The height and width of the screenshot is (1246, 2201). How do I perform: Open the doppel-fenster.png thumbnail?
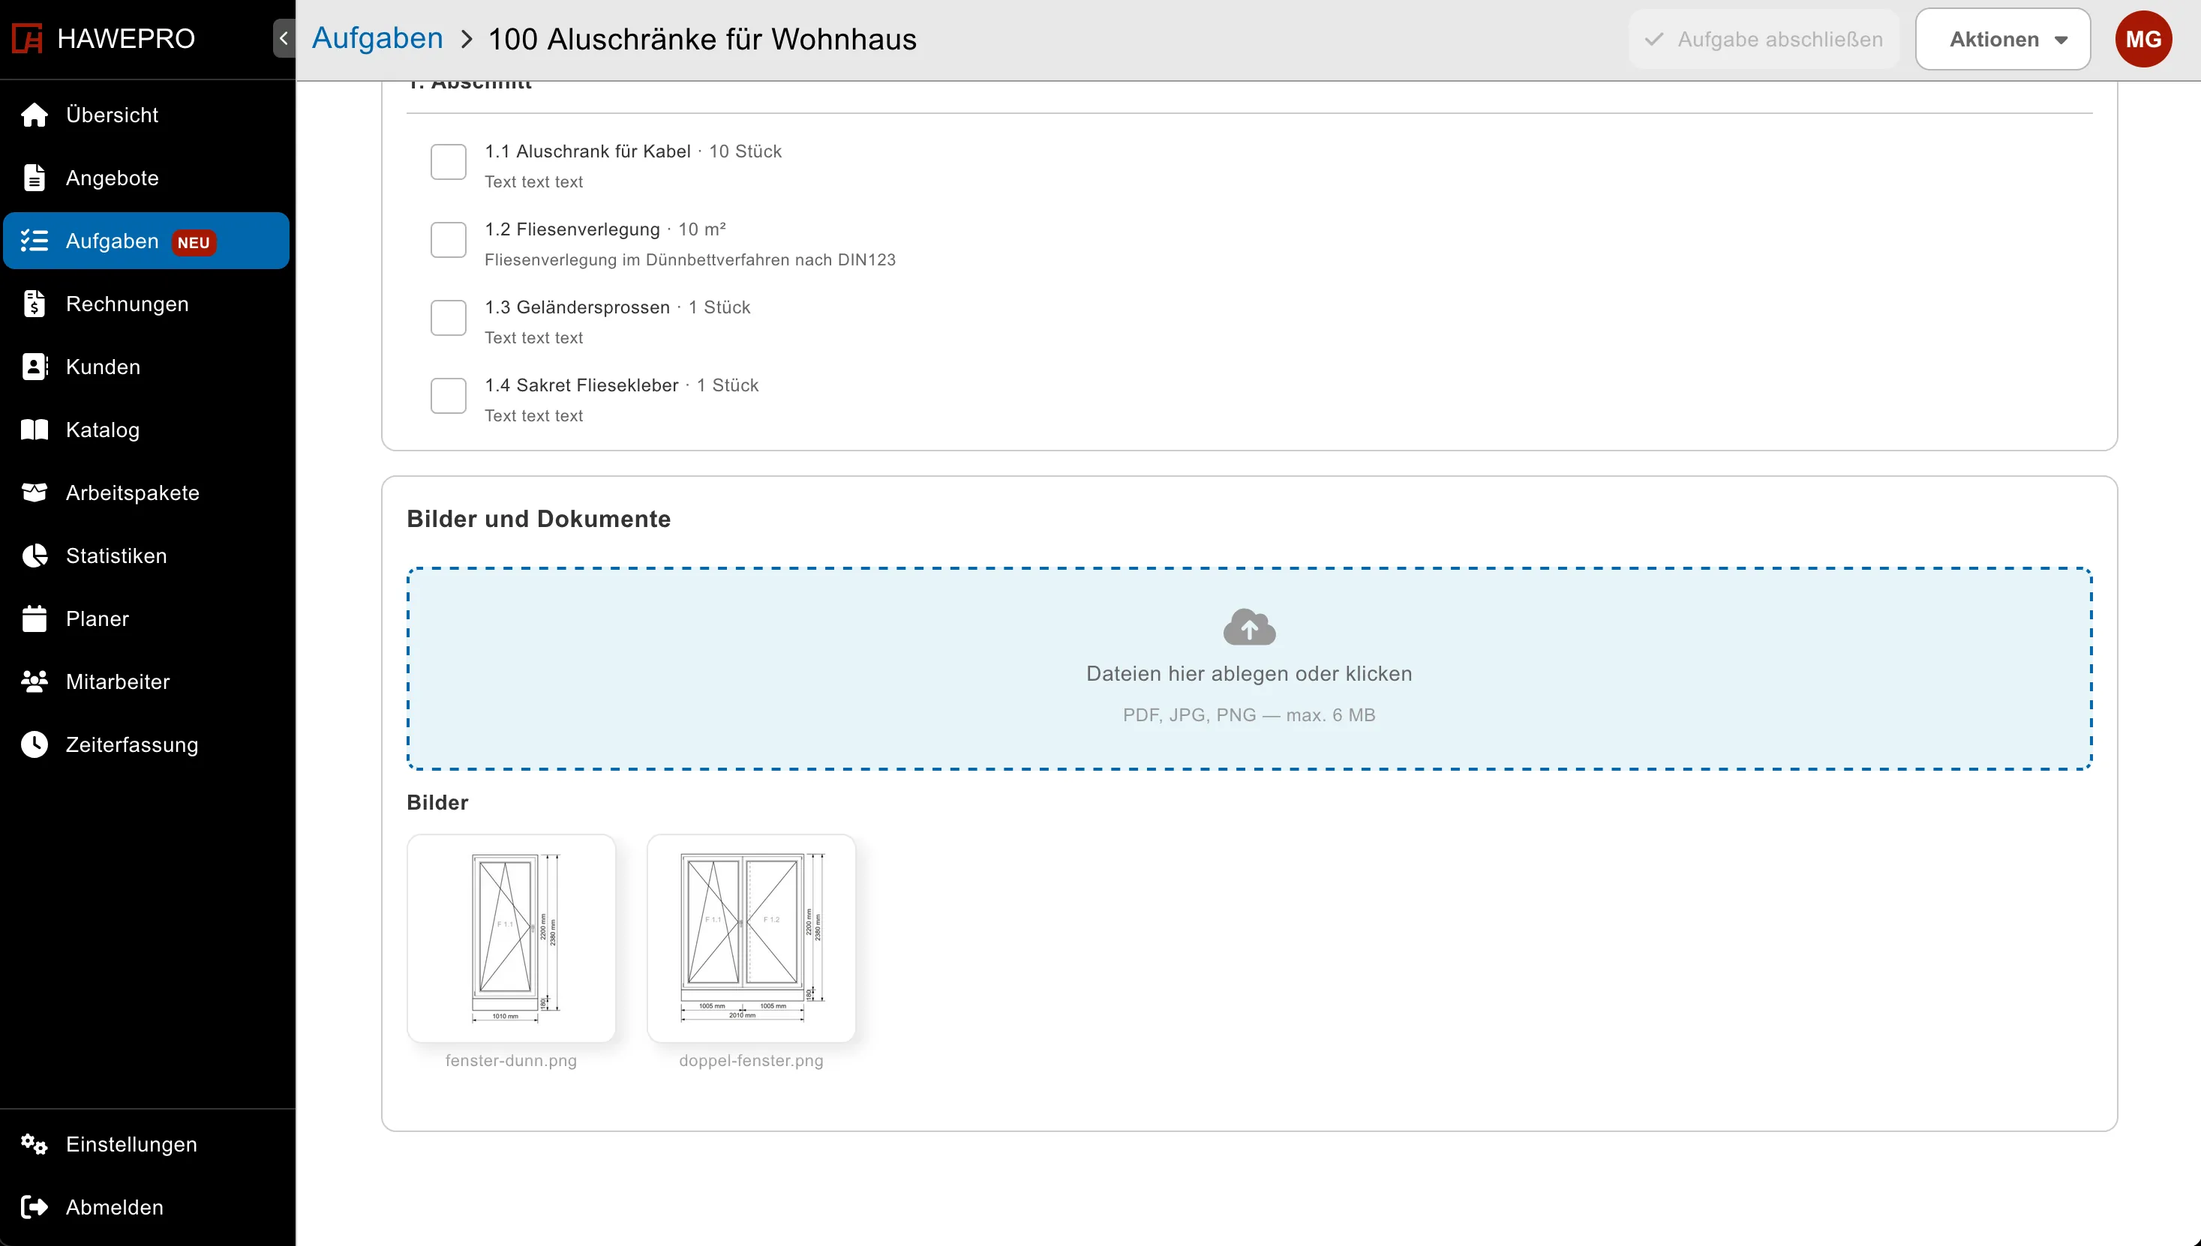pos(751,938)
